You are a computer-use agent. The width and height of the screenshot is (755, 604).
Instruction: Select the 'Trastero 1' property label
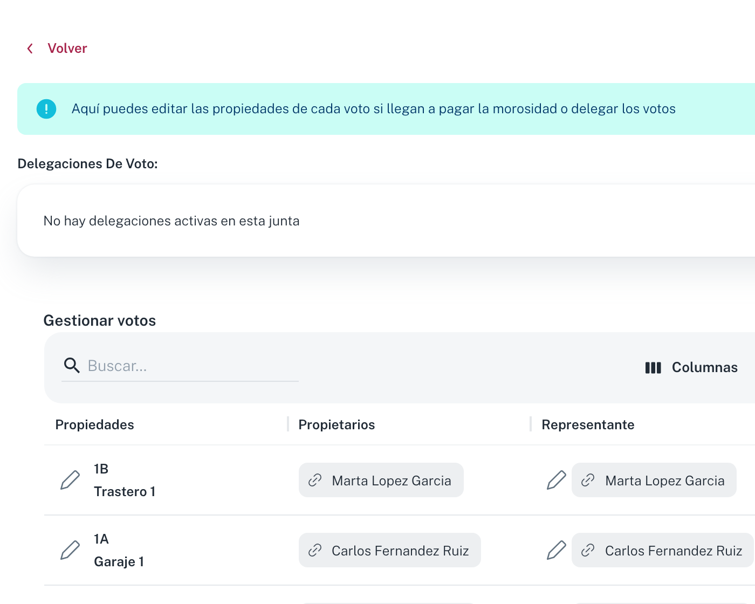[x=125, y=492]
